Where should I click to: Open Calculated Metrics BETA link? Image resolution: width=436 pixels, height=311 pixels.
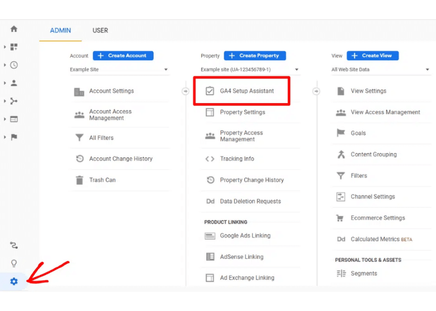(381, 239)
